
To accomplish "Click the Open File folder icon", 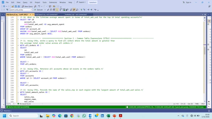I will (x=13, y=6).
